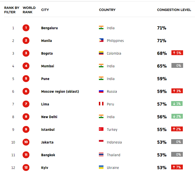
Task: Click the Philippines flag icon next to Manila
Action: click(x=101, y=40)
